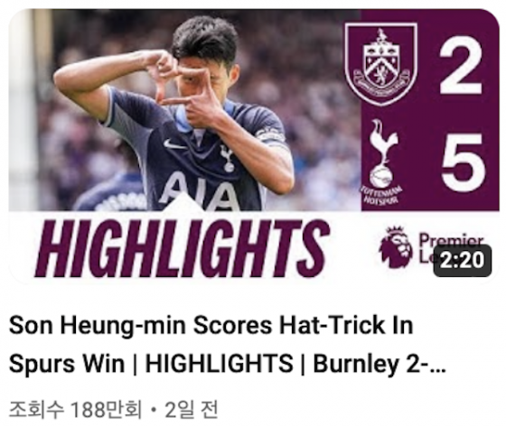The image size is (506, 426).
Task: Click the truncated Burnley 2-… title text
Action: [379, 364]
